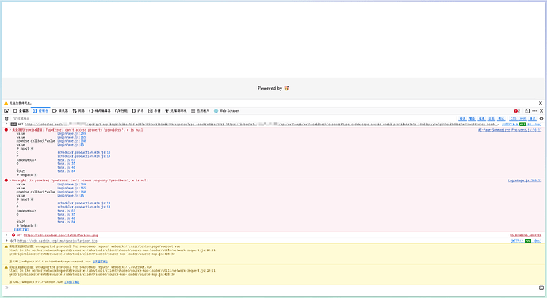Toggle the 请求 requests filter button
Screen dimensions: 547x298
(533, 119)
